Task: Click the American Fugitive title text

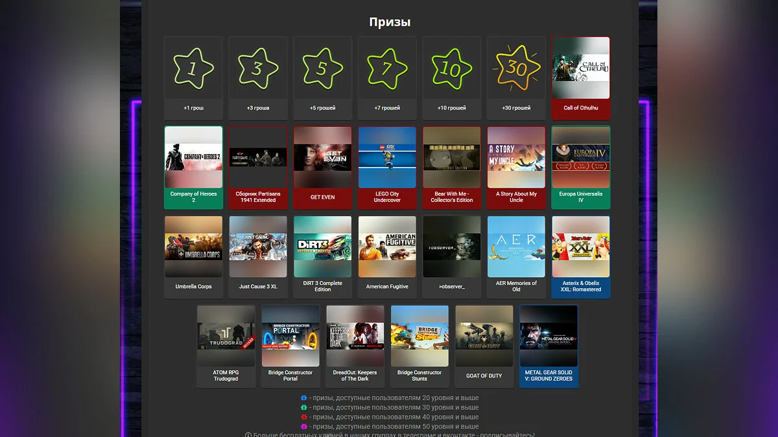Action: (387, 287)
